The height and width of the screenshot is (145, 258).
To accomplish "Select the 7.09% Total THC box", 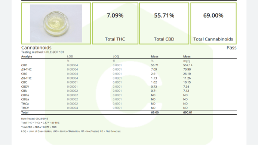I will pos(115,24).
